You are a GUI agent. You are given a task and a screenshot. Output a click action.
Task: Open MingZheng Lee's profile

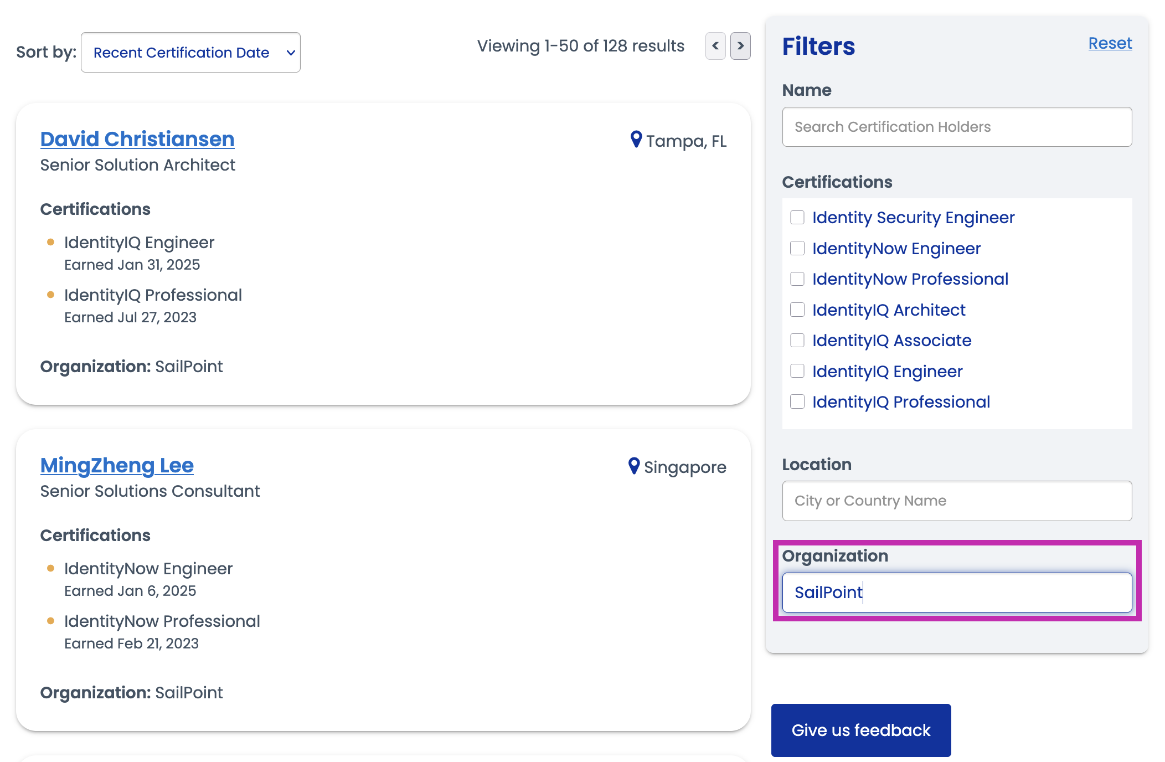[116, 466]
